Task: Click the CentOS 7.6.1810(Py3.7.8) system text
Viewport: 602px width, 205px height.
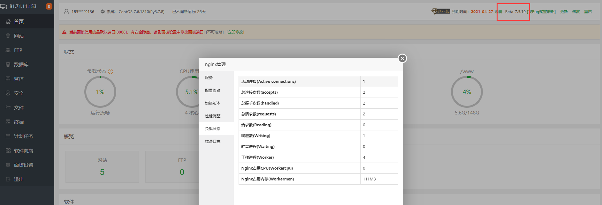Action: click(141, 11)
